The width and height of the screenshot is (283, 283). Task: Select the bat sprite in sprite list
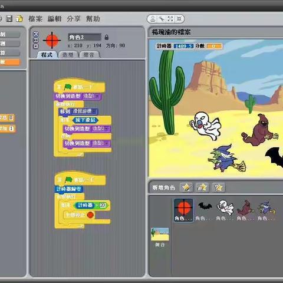pyautogui.click(x=205, y=210)
